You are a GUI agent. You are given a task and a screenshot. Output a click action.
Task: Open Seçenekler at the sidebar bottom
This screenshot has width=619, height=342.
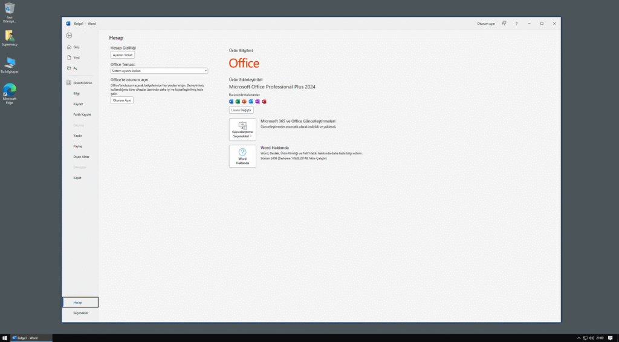pyautogui.click(x=80, y=313)
